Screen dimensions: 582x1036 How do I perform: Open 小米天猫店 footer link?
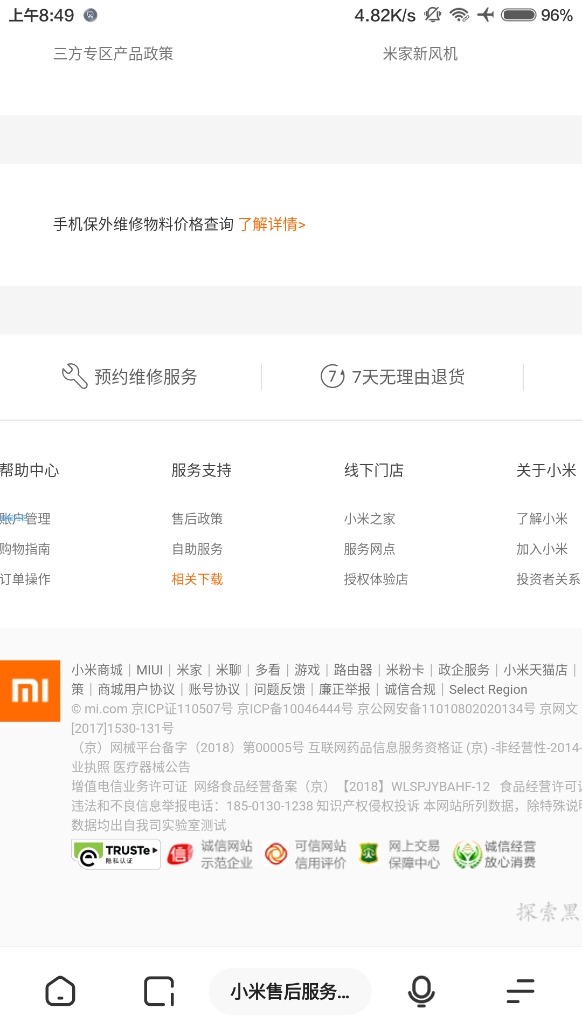pos(536,670)
